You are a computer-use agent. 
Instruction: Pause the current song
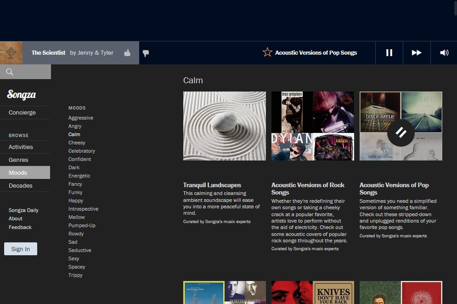(389, 52)
